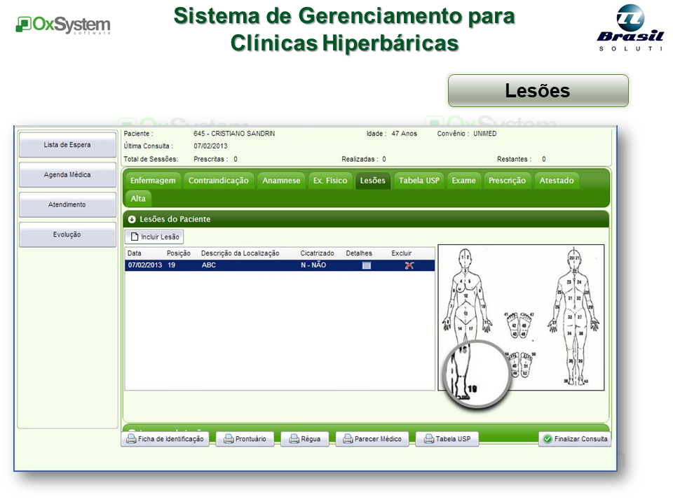The width and height of the screenshot is (673, 504).
Task: Open Parecer Médico report
Action: coord(372,439)
